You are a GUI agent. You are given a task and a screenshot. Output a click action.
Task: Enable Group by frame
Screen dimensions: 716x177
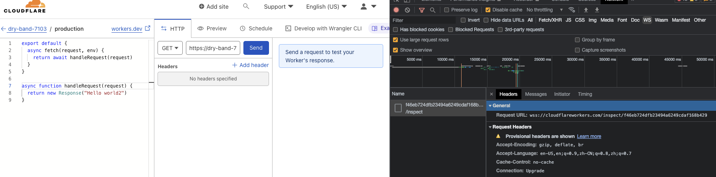[577, 40]
